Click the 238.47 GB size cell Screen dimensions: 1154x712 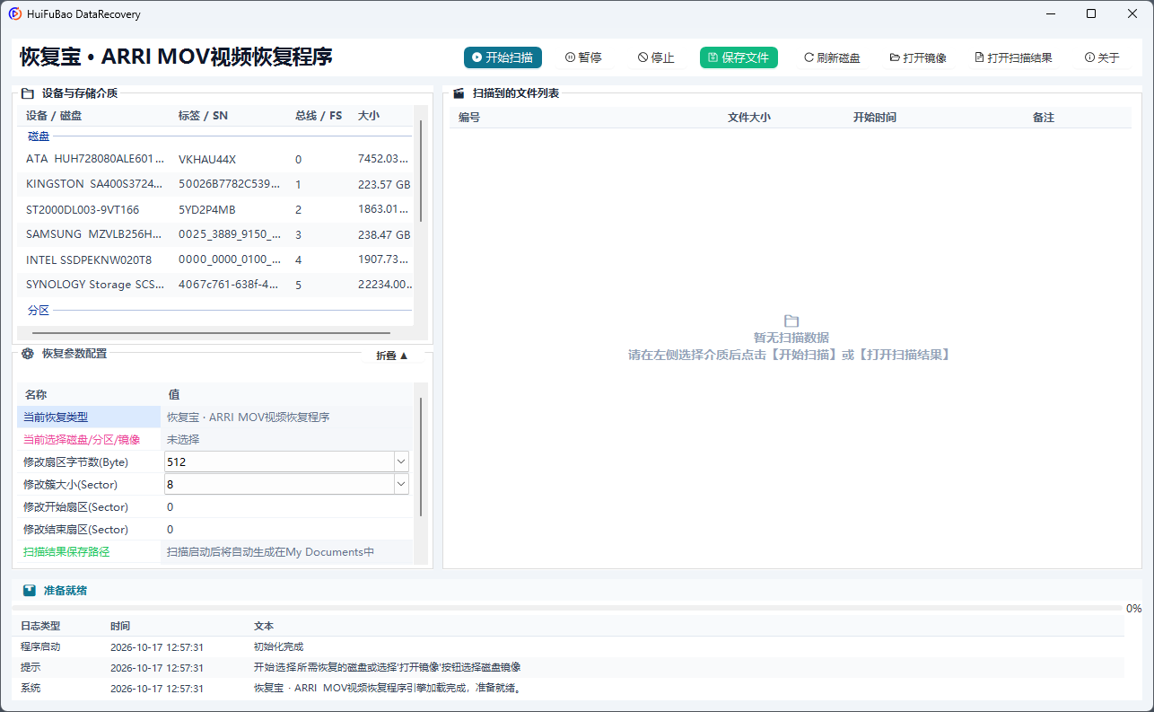pyautogui.click(x=384, y=234)
